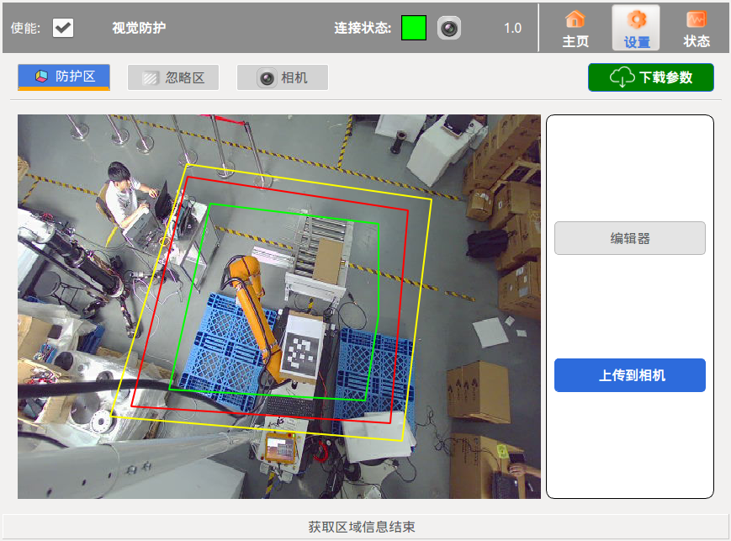731x541 pixels.
Task: Click the camera lens icon on 相机 tab
Action: click(267, 78)
